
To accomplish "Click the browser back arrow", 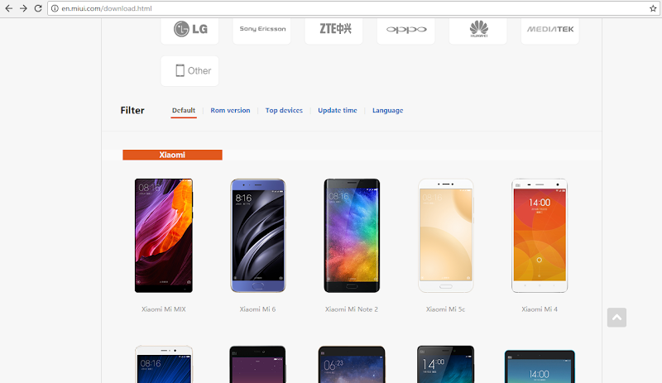I will 8,8.
